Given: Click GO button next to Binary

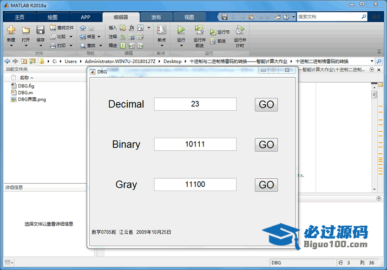Looking at the screenshot, I should 266,145.
